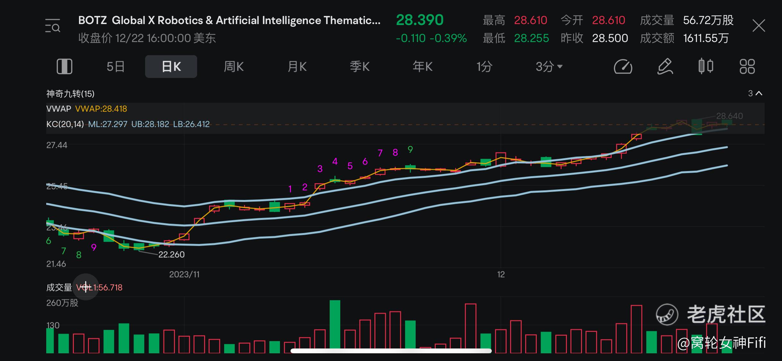This screenshot has width=782, height=361.
Task: Switch to 周K weekly chart
Action: [x=234, y=66]
